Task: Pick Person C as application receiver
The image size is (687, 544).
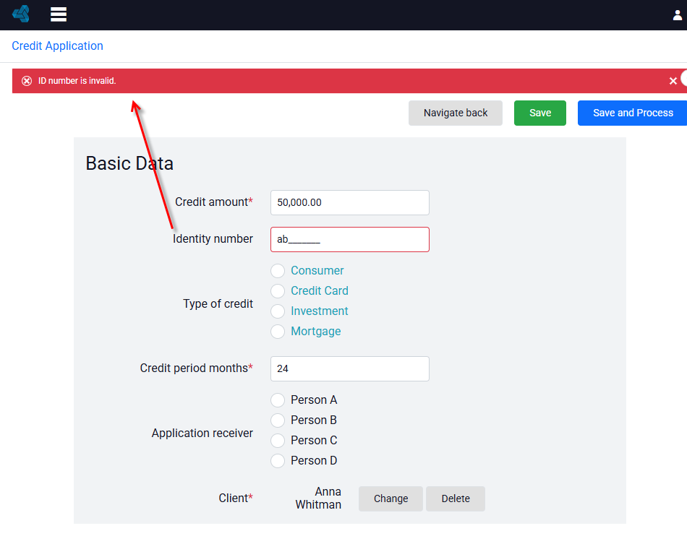Action: pos(278,440)
